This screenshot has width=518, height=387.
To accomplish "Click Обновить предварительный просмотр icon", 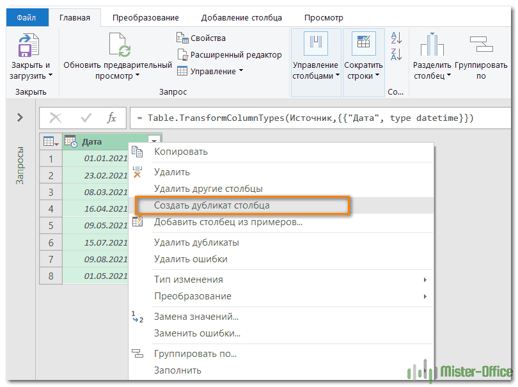I will tap(118, 45).
